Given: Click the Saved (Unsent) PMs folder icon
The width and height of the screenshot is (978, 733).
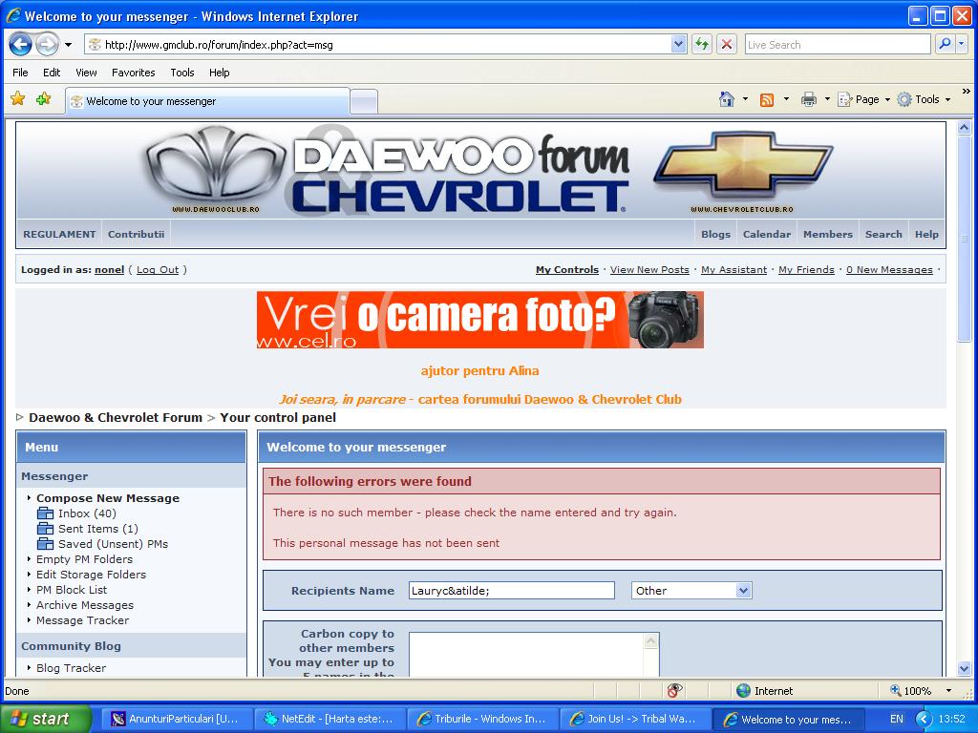Looking at the screenshot, I should click(46, 543).
